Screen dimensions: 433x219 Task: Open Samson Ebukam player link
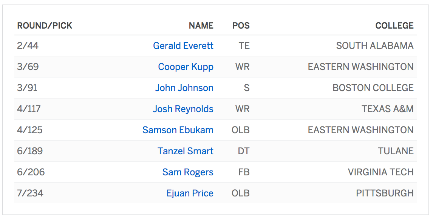pos(178,130)
